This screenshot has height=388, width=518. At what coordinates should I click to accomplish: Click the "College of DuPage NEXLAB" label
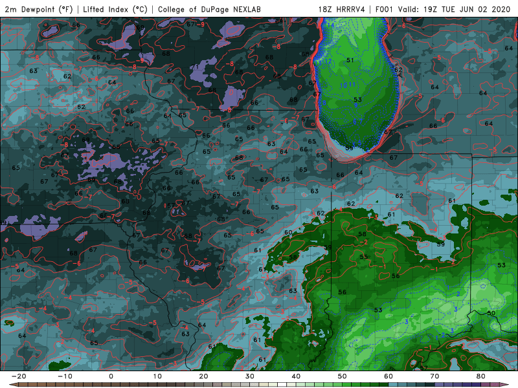tap(209, 9)
